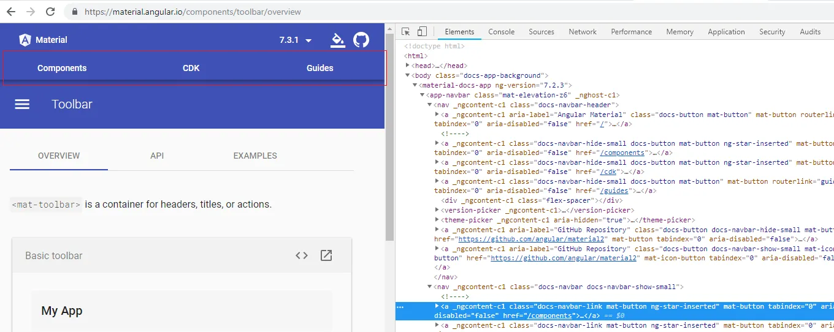
Task: Click the padlock icon in address bar
Action: click(75, 12)
